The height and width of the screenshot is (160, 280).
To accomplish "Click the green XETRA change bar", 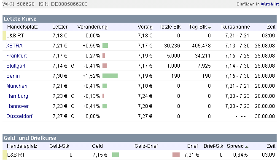I will (105, 46).
